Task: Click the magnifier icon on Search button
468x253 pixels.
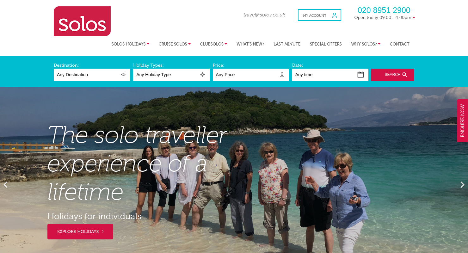Action: (405, 75)
